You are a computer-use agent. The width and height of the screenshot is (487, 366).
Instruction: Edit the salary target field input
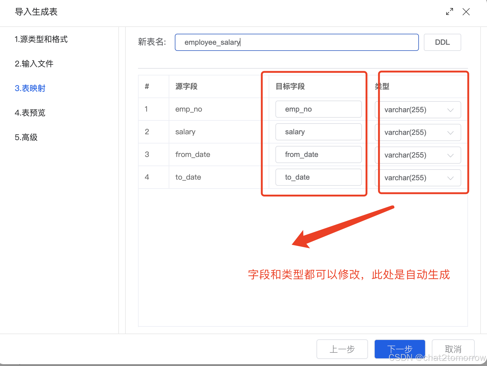click(318, 132)
